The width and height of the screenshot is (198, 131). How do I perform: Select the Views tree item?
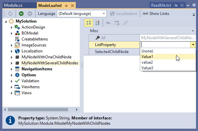pos(27,93)
